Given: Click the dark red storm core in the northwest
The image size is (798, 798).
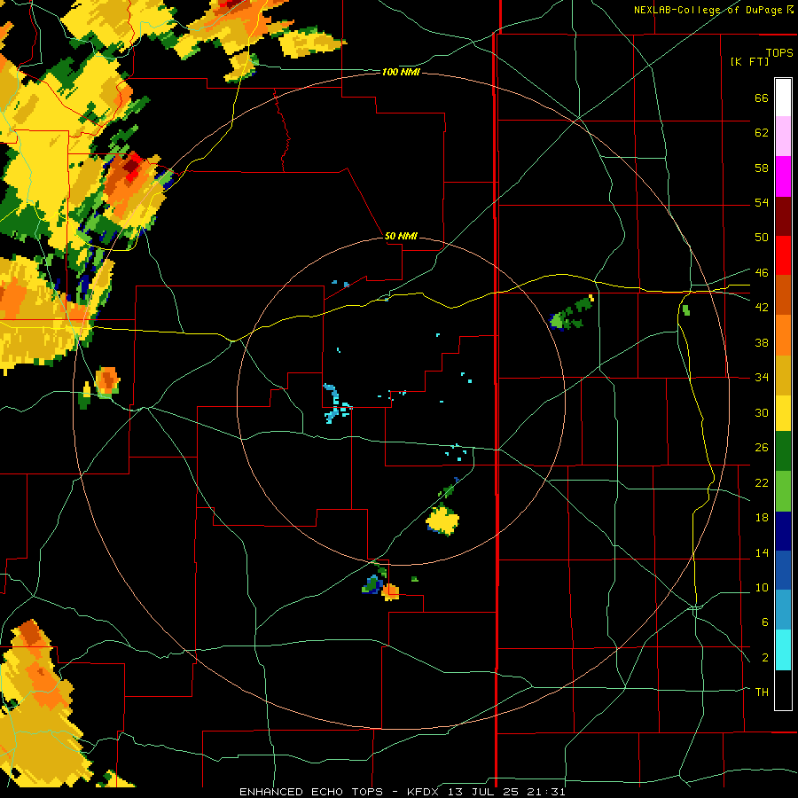Looking at the screenshot, I should (133, 167).
